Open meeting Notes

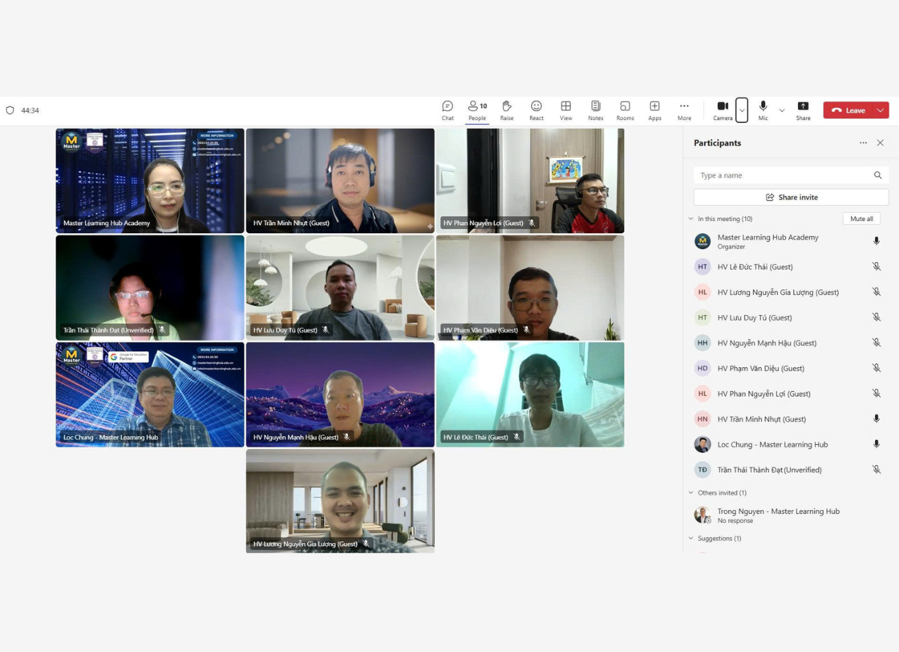point(595,110)
